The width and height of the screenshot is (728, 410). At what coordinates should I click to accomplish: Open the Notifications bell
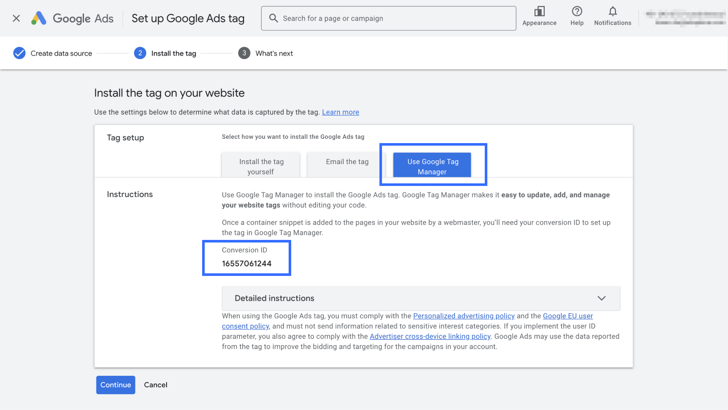click(612, 12)
